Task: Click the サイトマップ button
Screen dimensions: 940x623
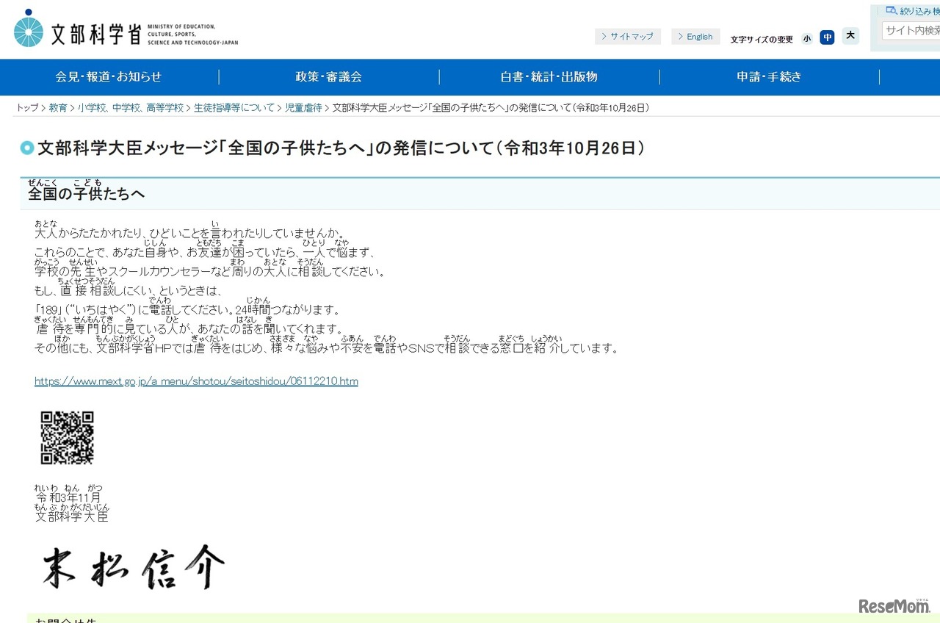Action: tap(628, 36)
